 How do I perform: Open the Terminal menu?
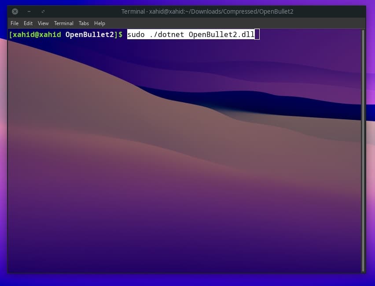click(64, 23)
